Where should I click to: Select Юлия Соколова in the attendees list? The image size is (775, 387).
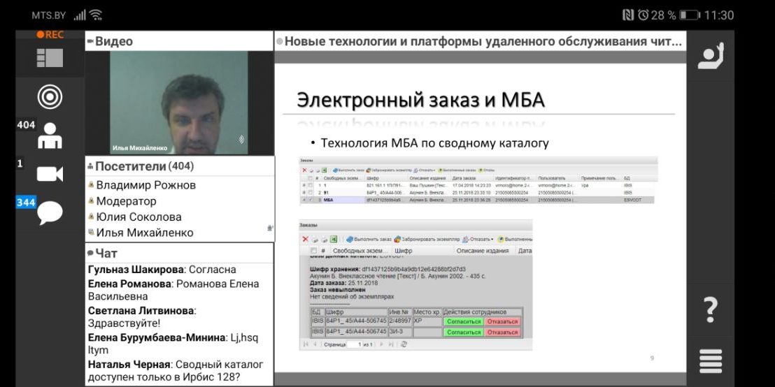pyautogui.click(x=138, y=217)
